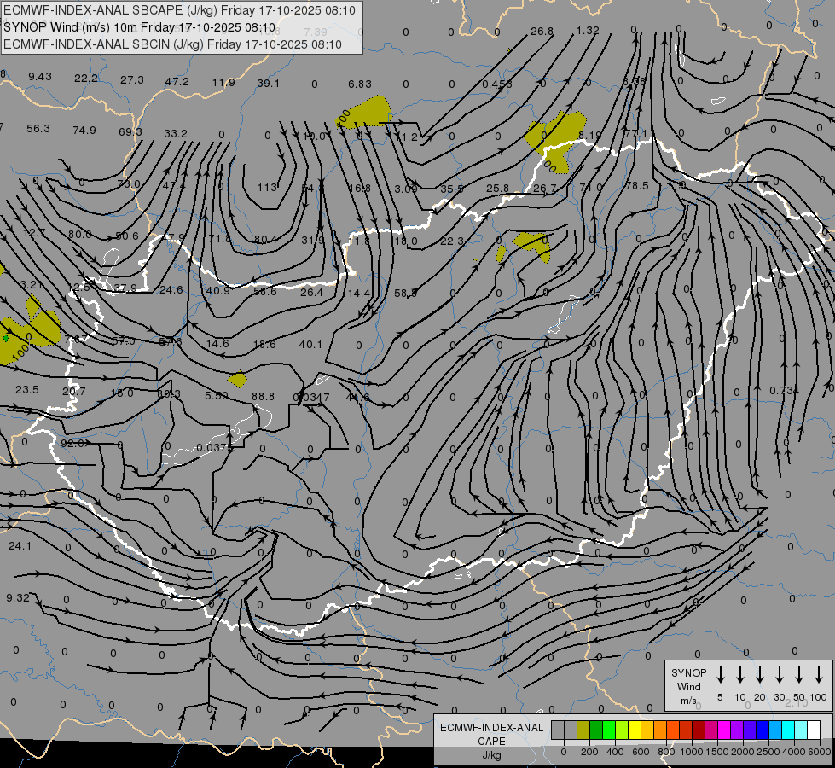Select the white legend swatch before 6000
The image size is (835, 768).
point(813,730)
